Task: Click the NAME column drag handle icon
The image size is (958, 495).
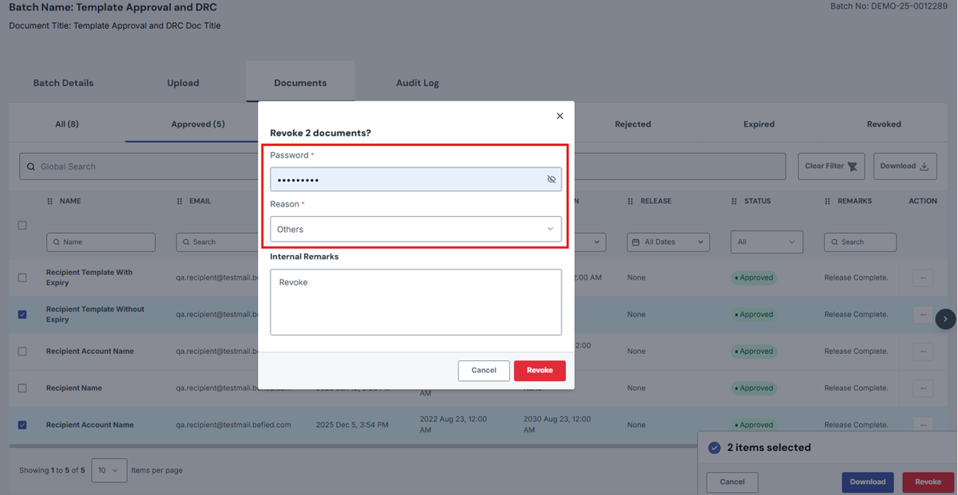Action: [x=50, y=202]
